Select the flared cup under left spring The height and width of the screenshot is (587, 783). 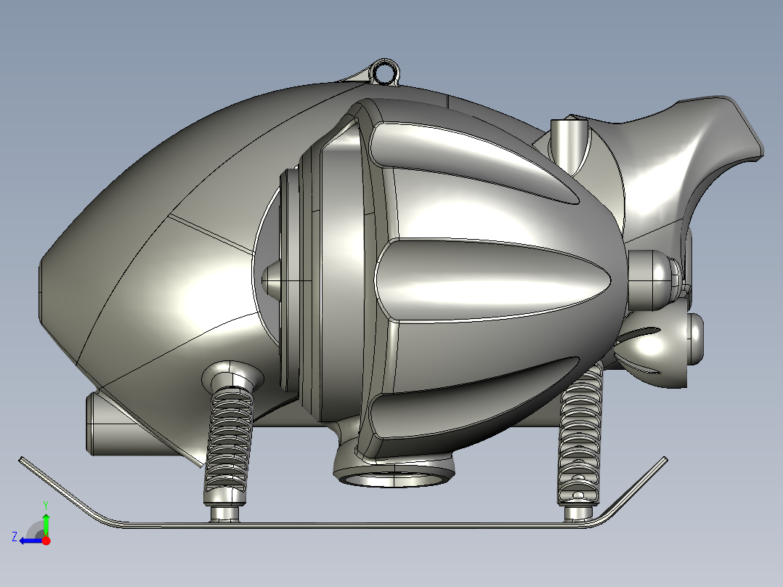pyautogui.click(x=232, y=375)
